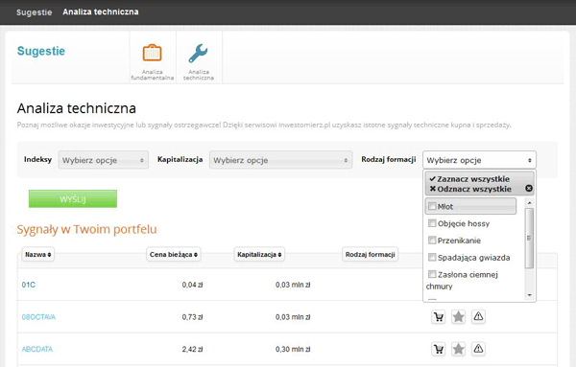Screen dimensions: 576x367
Task: Click the blue Sugestie heading link
Action: (x=41, y=51)
